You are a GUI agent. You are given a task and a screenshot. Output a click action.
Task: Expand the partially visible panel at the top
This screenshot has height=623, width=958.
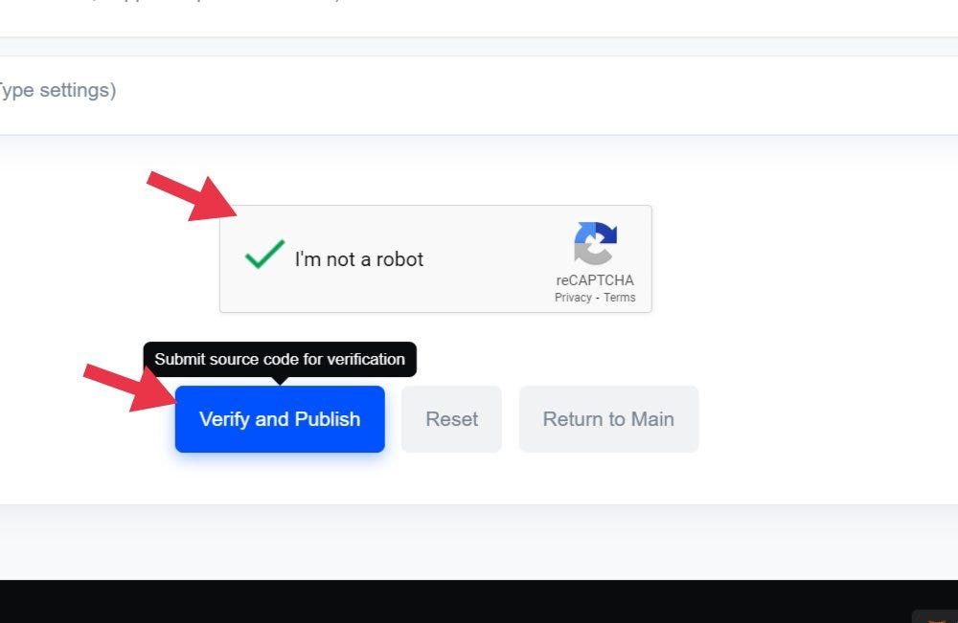click(479, 18)
